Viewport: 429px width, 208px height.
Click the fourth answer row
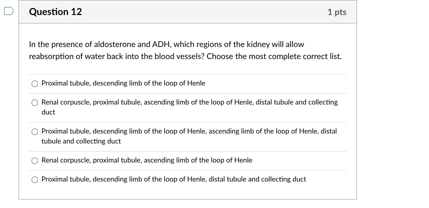[146, 160]
